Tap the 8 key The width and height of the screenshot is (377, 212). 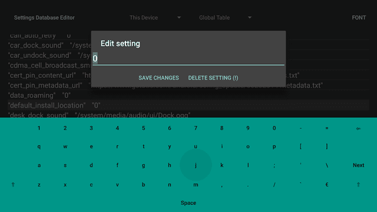click(x=221, y=128)
